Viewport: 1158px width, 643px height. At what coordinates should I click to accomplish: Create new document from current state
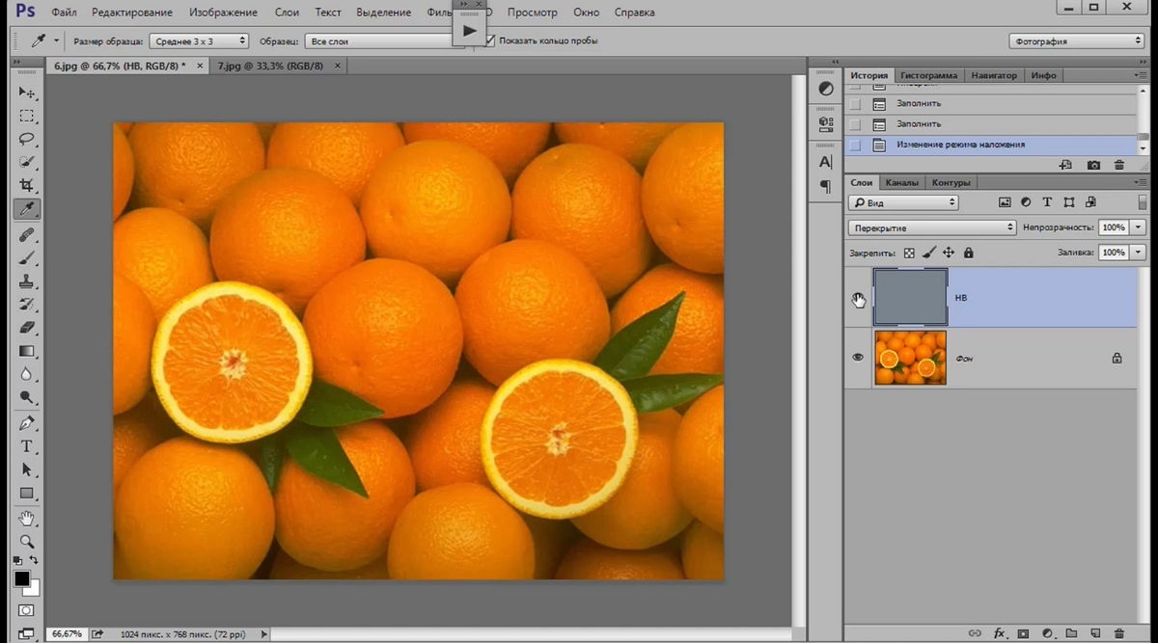(1065, 165)
